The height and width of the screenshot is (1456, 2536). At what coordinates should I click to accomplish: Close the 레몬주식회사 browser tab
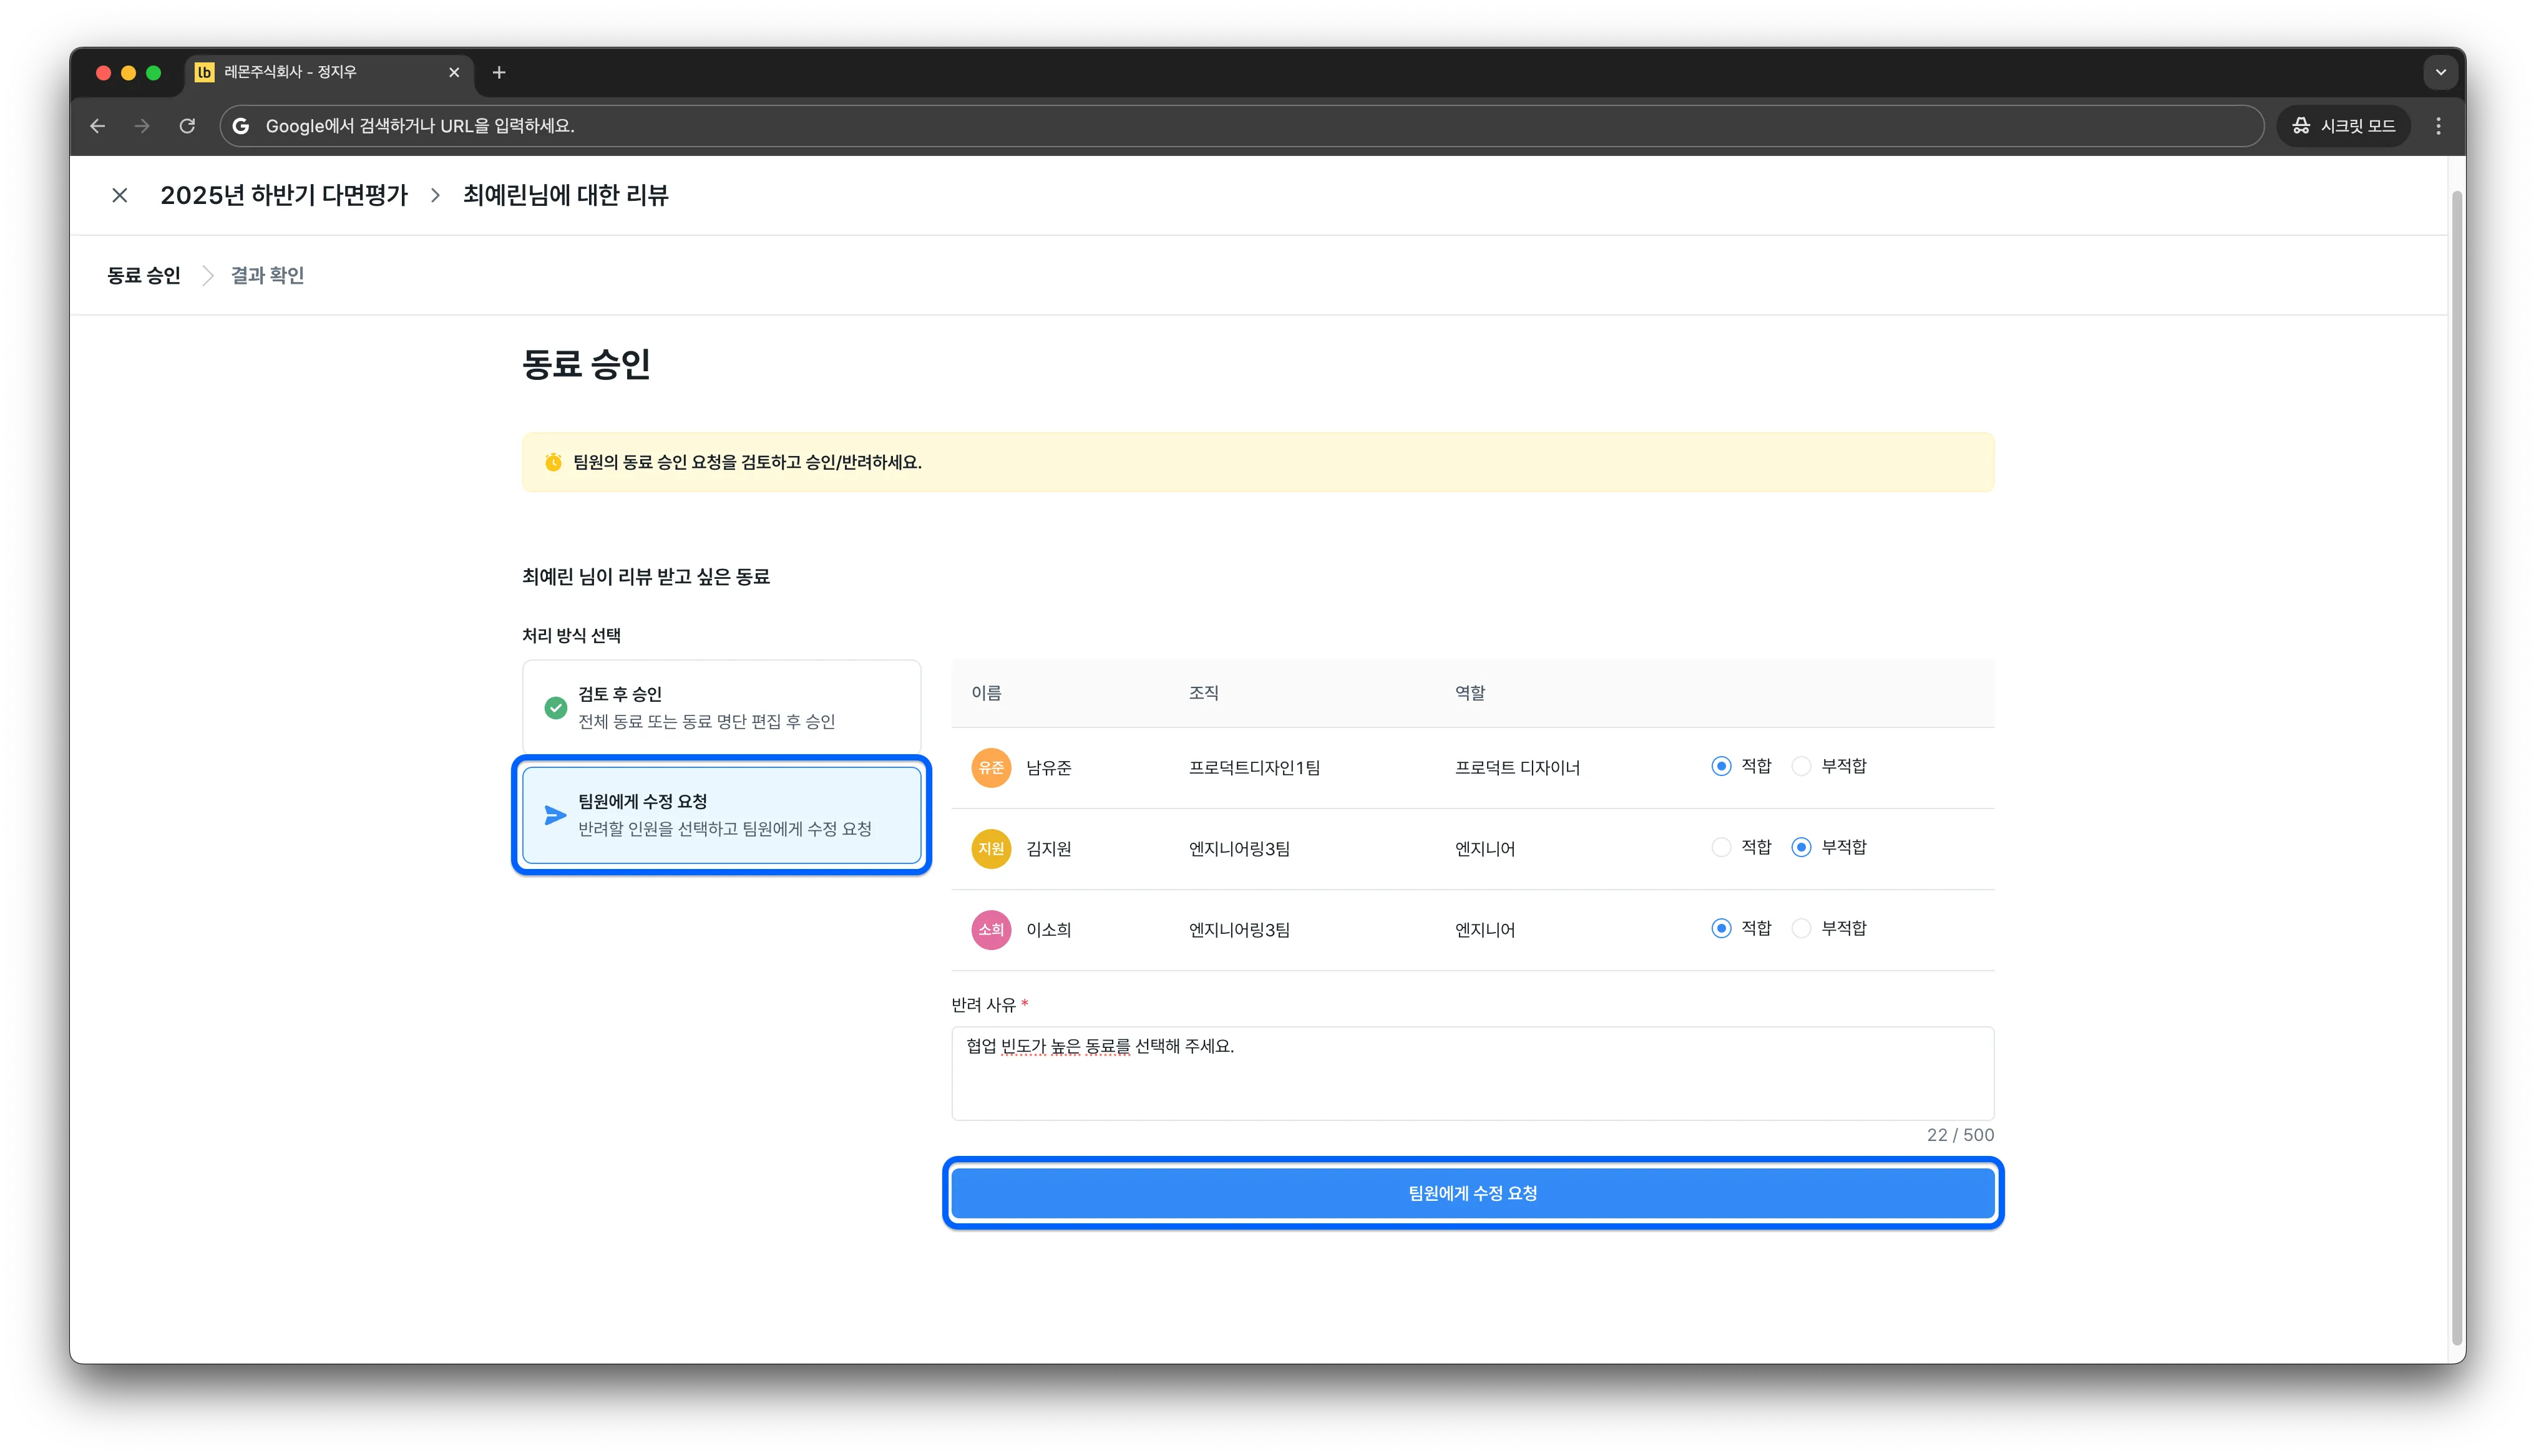coord(454,72)
